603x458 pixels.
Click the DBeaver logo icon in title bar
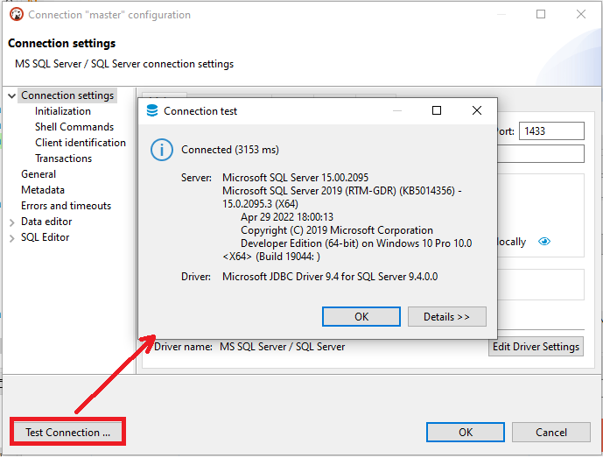tap(17, 15)
